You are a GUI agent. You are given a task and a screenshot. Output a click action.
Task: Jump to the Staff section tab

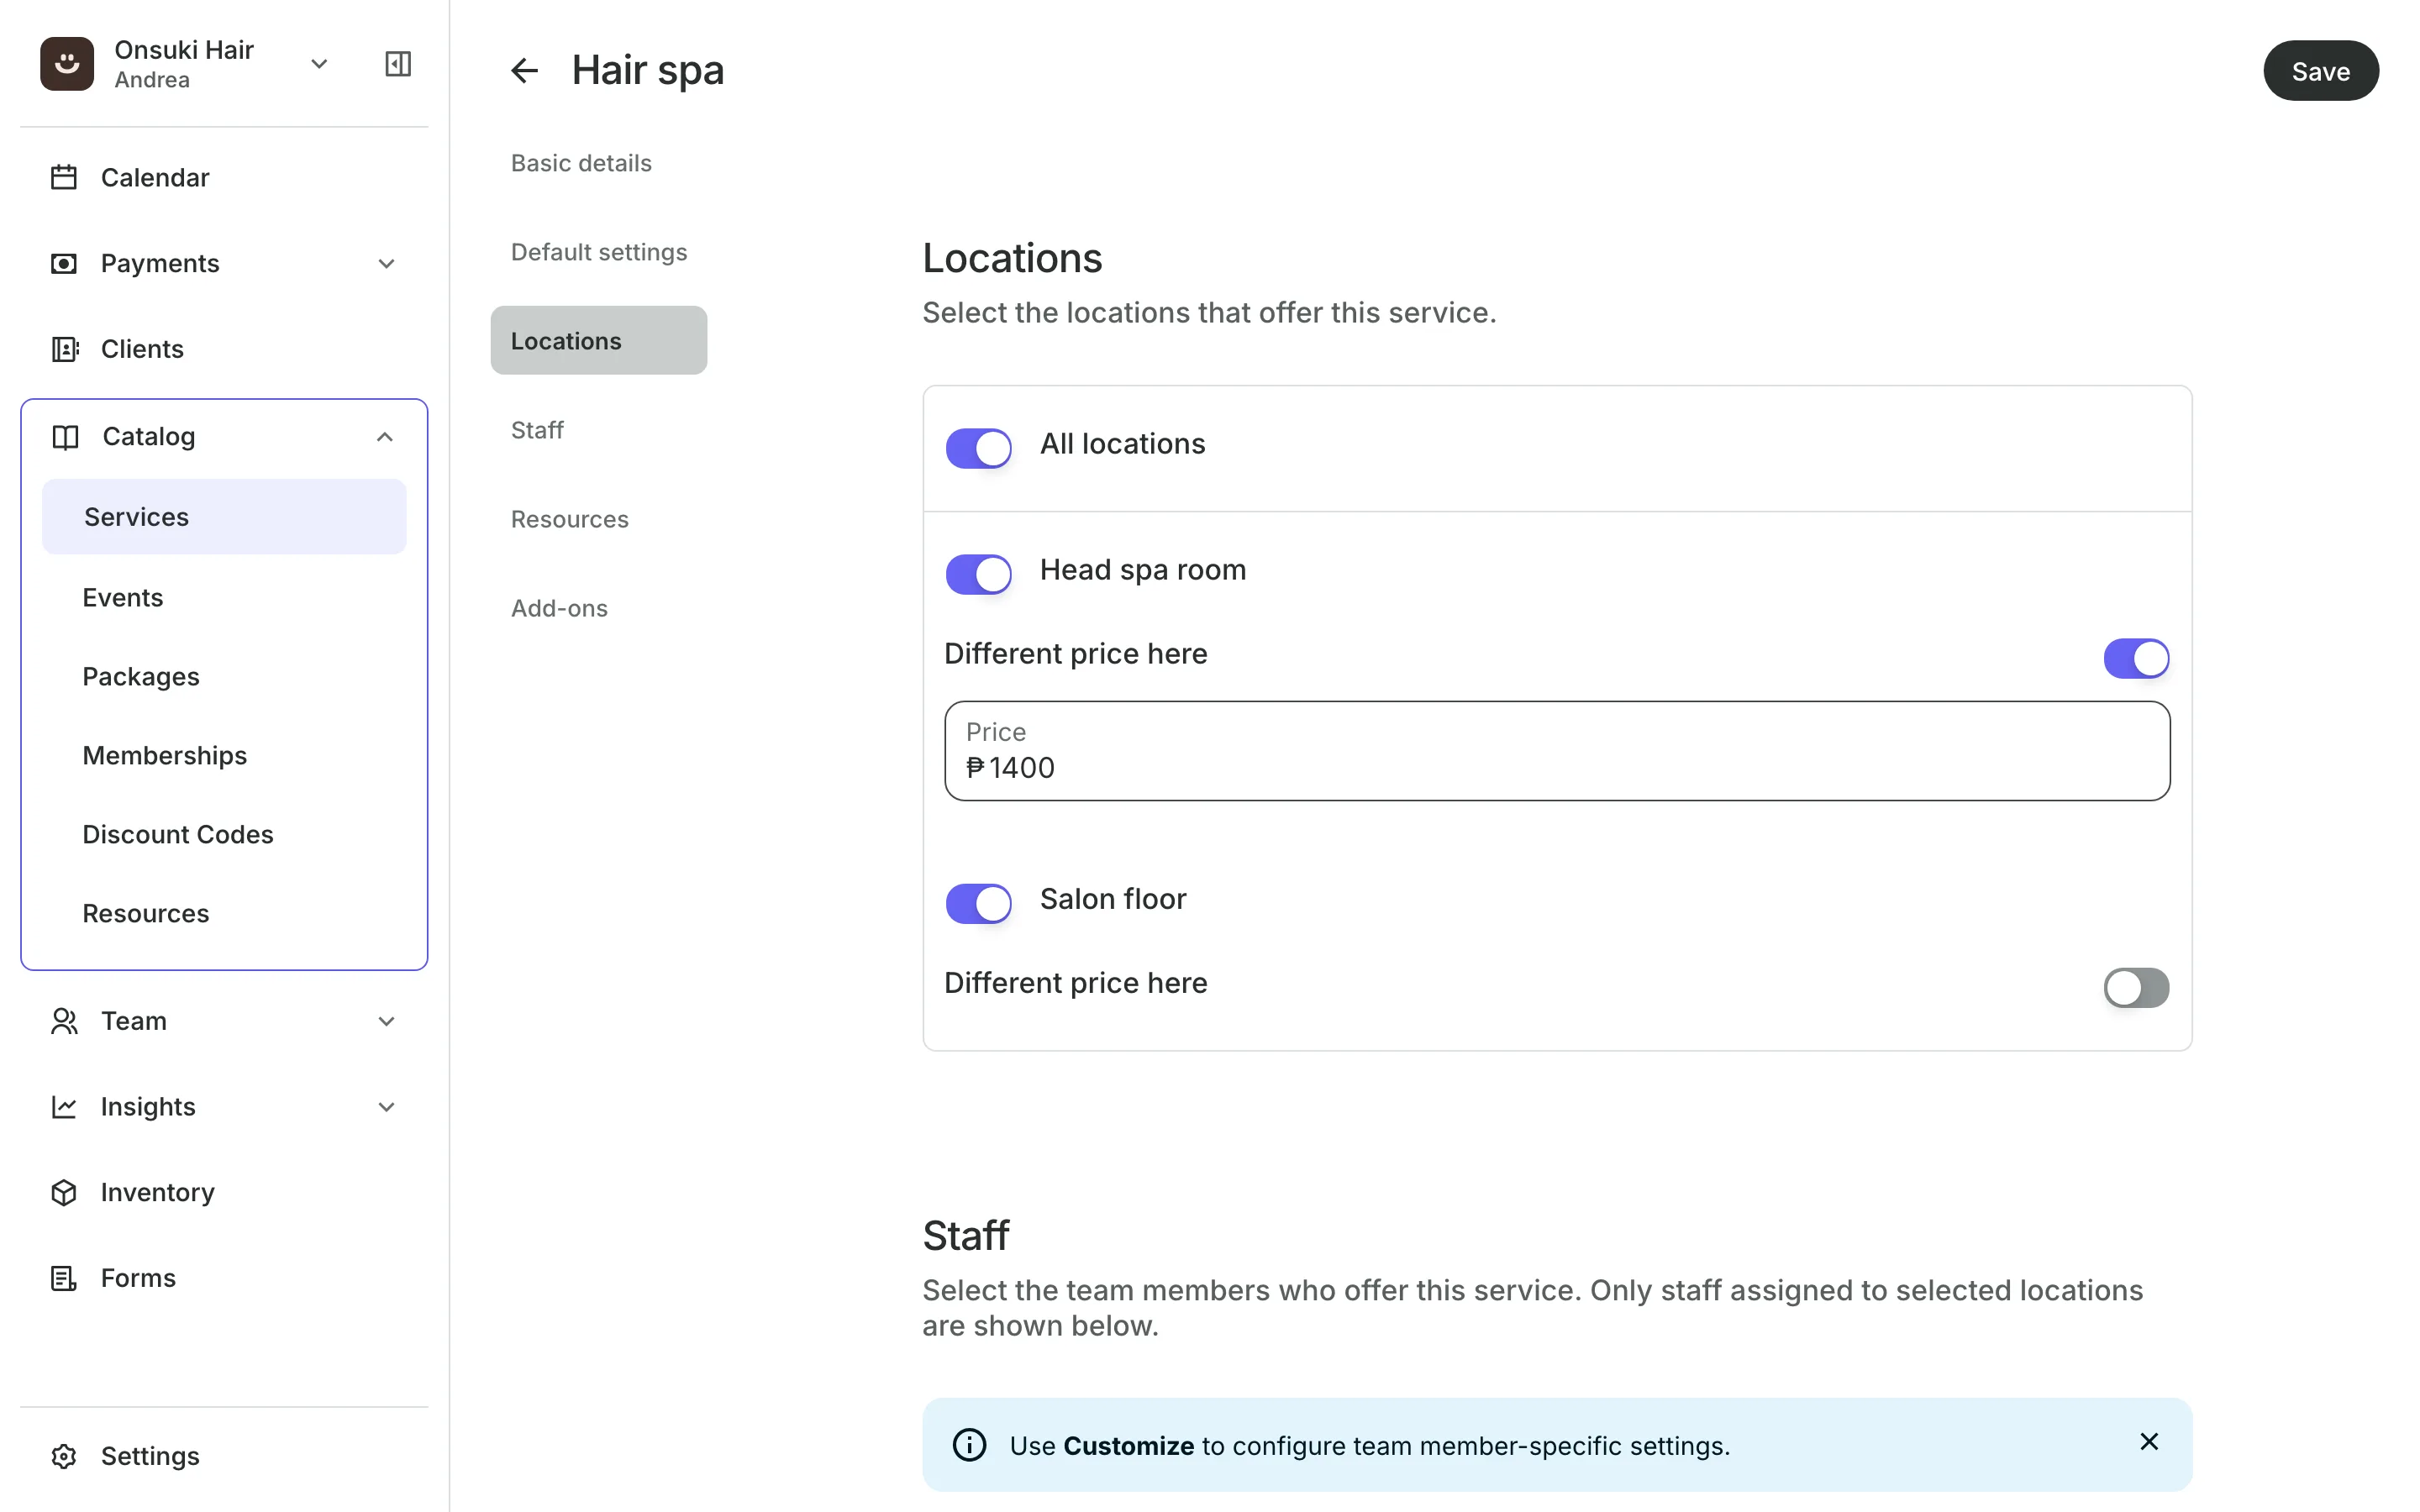[x=537, y=430]
